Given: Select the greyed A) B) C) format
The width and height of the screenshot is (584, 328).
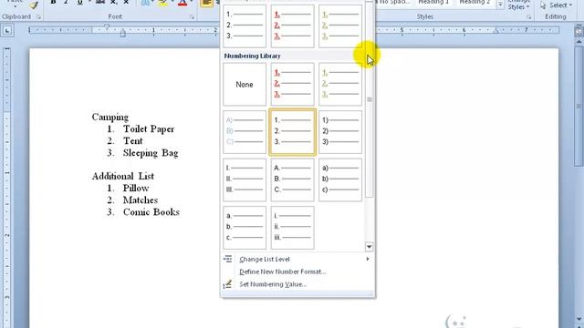Looking at the screenshot, I should pos(245,132).
